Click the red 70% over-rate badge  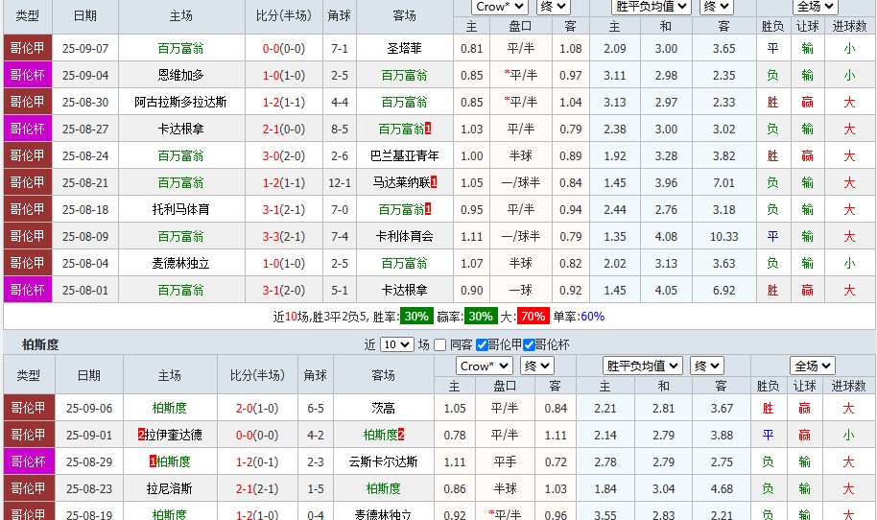point(532,317)
